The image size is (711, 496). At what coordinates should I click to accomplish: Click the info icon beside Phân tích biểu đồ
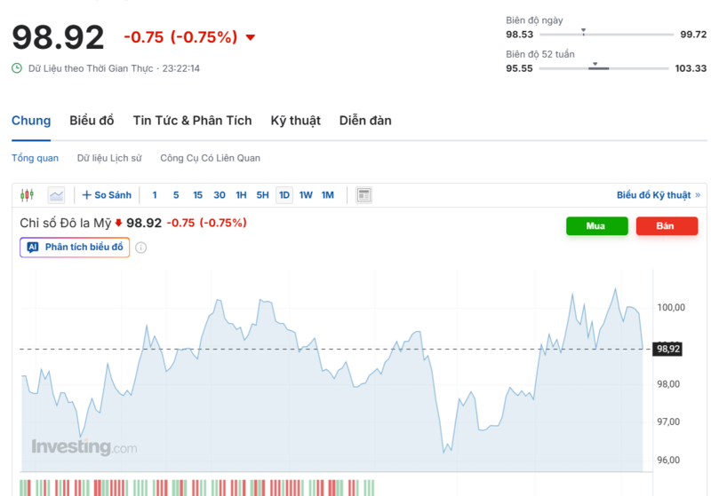[141, 248]
